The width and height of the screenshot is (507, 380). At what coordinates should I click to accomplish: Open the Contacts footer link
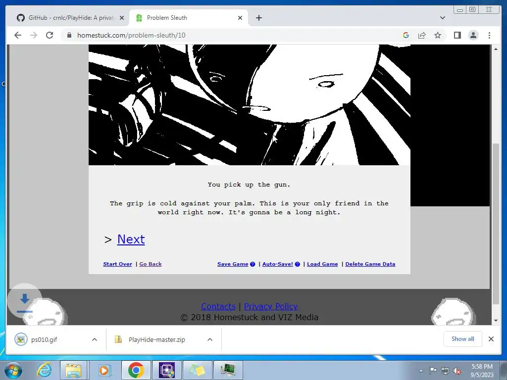coord(218,306)
